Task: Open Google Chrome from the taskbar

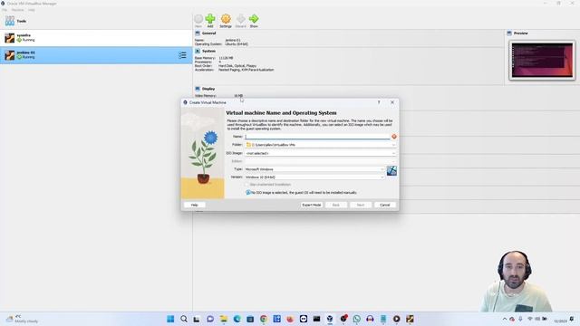Action: tap(264, 319)
